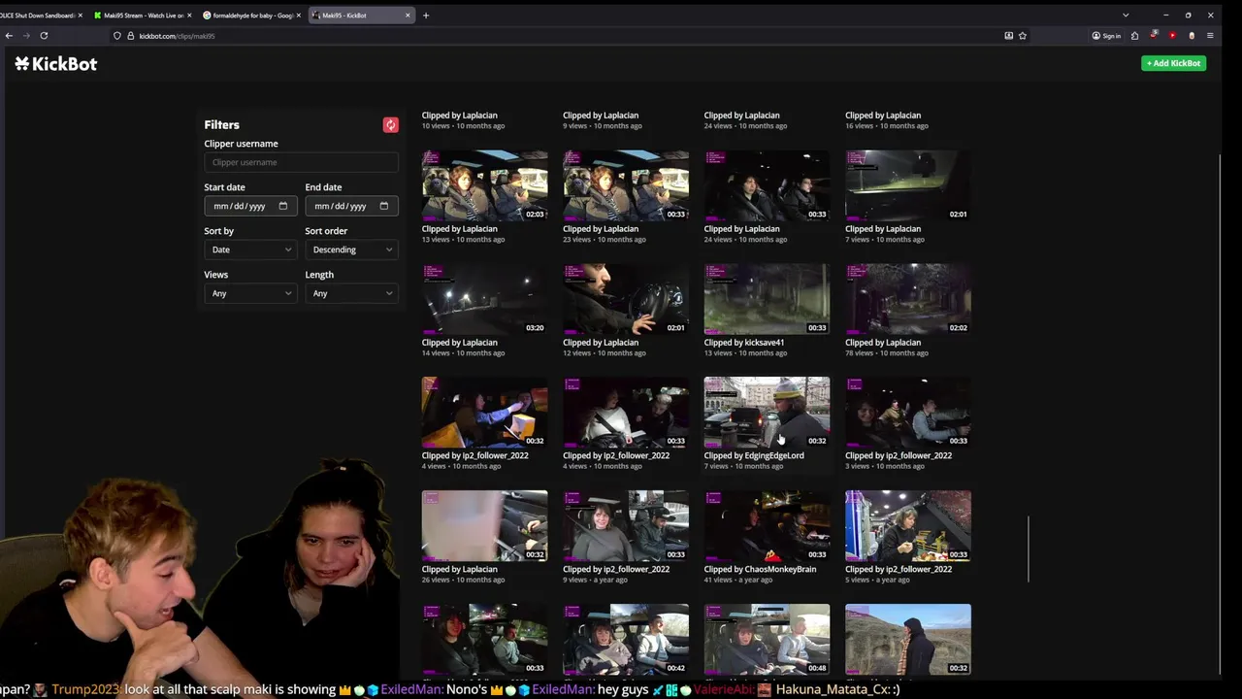Image resolution: width=1242 pixels, height=699 pixels.
Task: Open the tracking protection shield icon
Action: 117,36
